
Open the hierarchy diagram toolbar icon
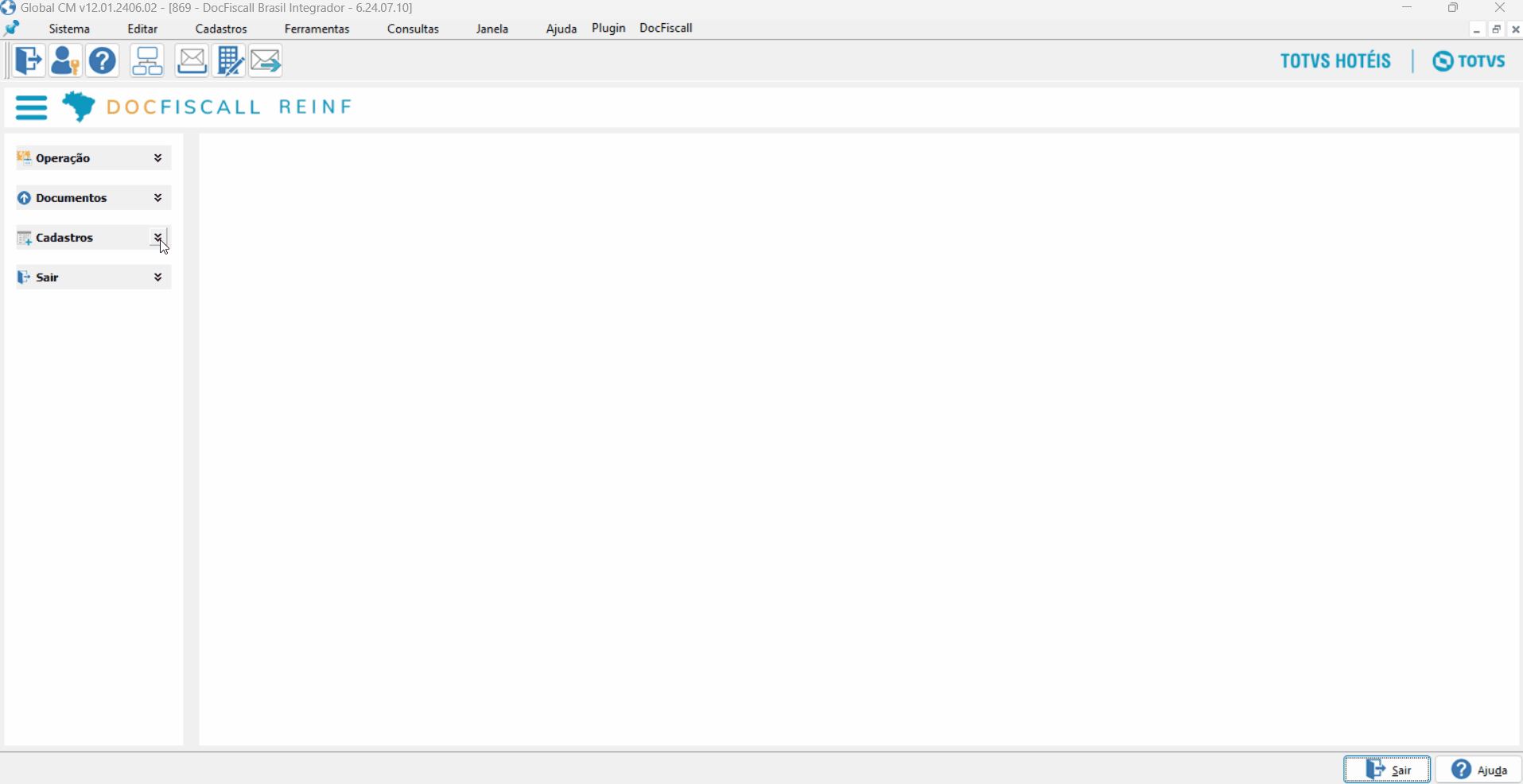coord(147,60)
